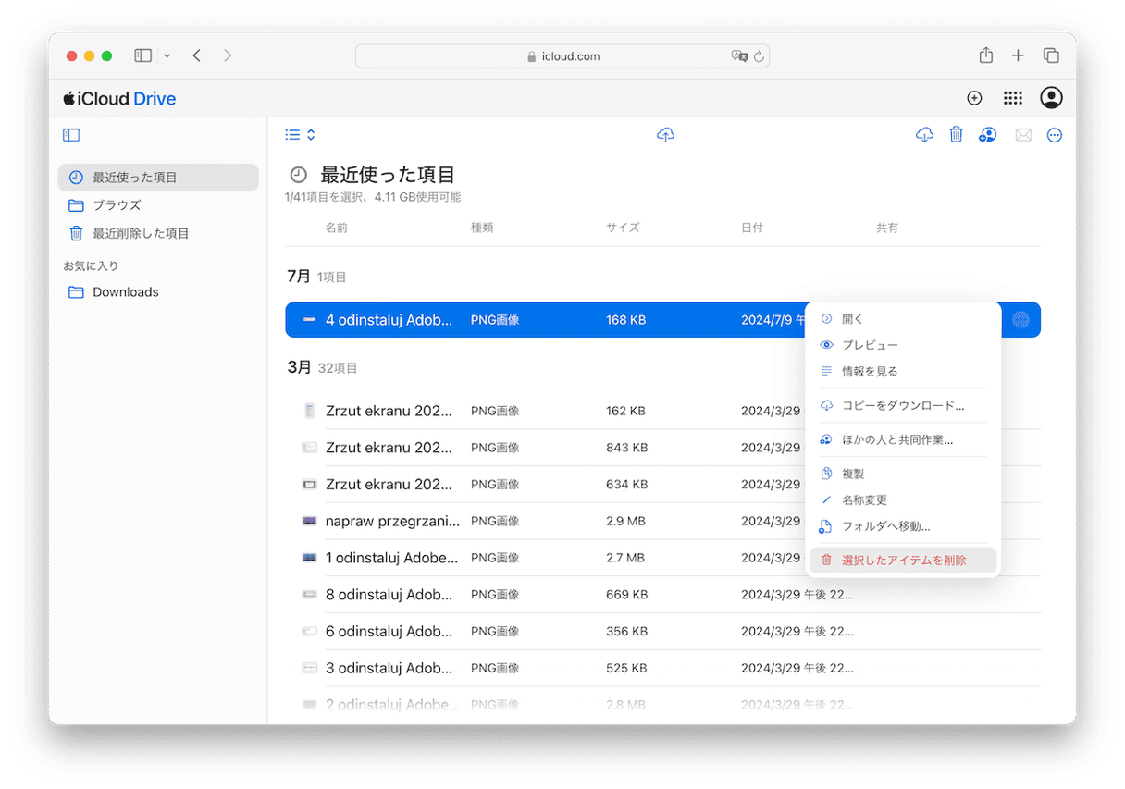Choose 開く from the context menu
The width and height of the screenshot is (1125, 789).
(x=902, y=319)
